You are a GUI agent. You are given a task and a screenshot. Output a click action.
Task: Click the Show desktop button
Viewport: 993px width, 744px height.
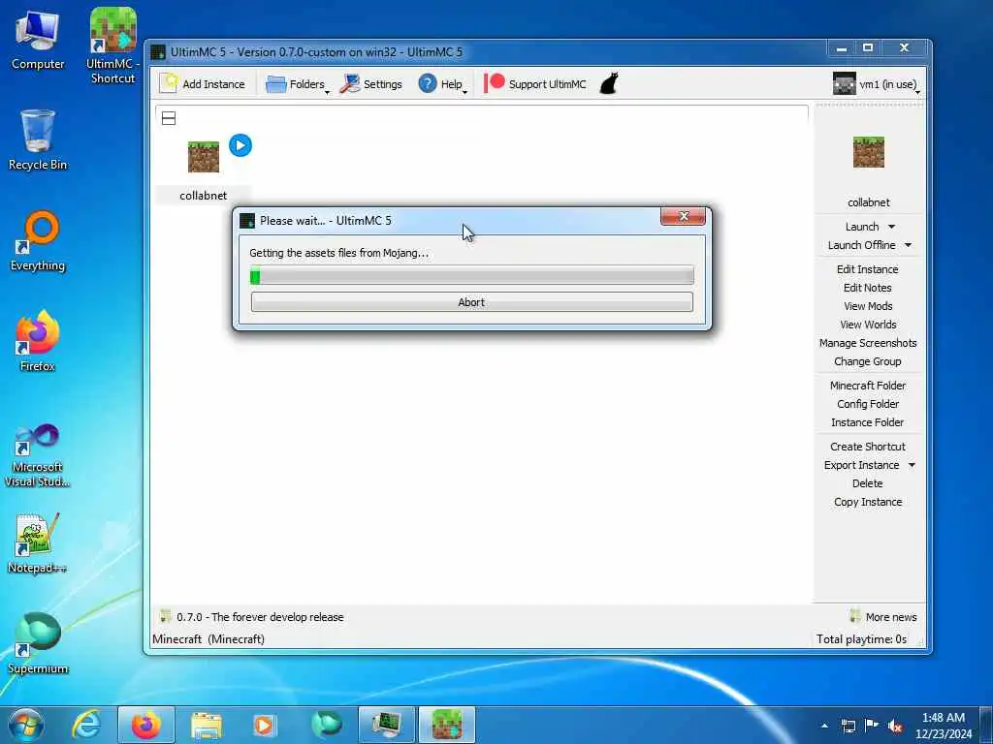pyautogui.click(x=986, y=725)
